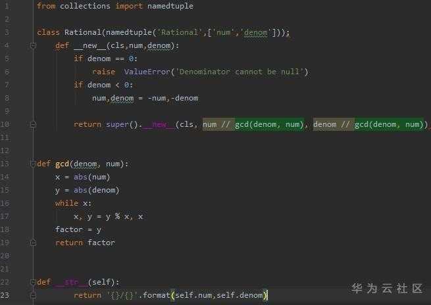Click the 'raise' keyword
Image resolution: width=431 pixels, height=305 pixels.
click(103, 72)
